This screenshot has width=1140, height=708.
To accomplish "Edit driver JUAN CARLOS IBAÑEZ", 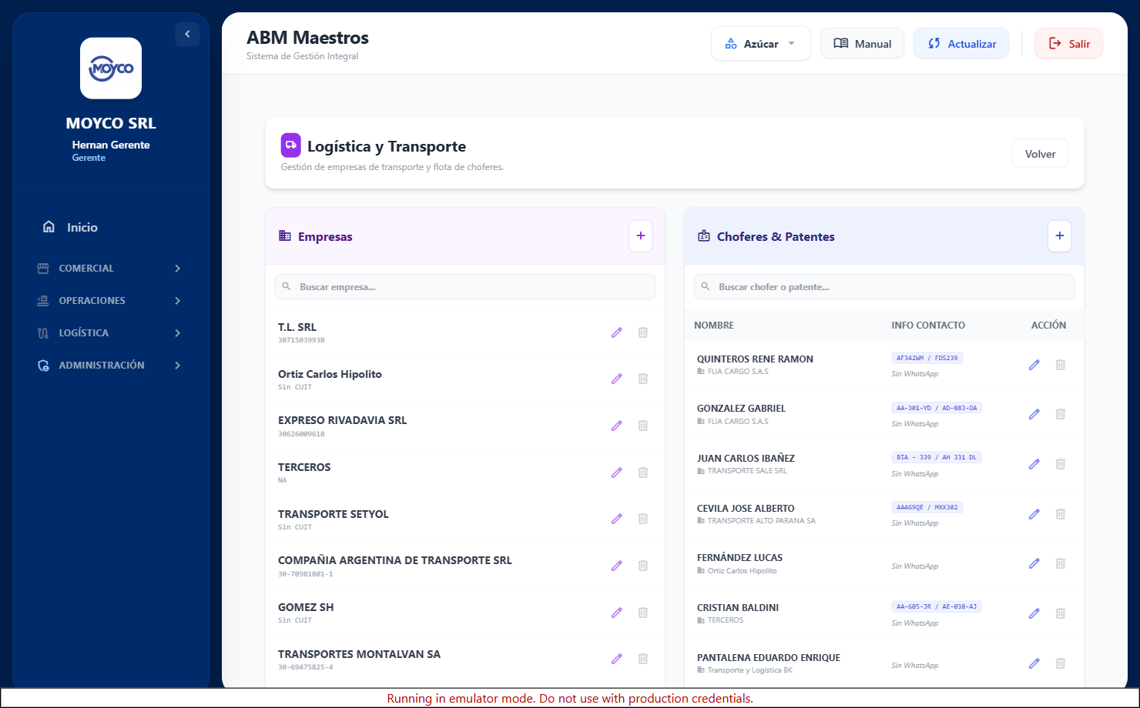I will pyautogui.click(x=1034, y=464).
